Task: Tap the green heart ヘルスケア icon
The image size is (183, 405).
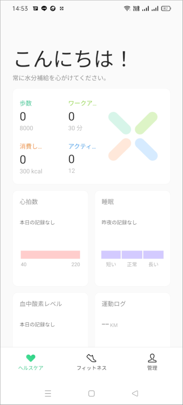Action: click(x=30, y=358)
